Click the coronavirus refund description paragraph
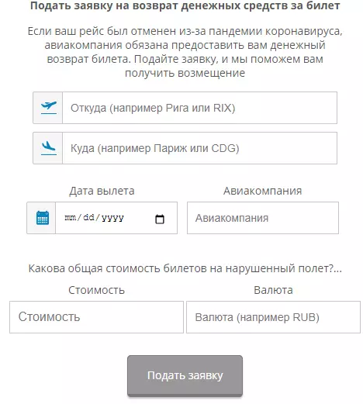363x404 pixels. tap(185, 52)
